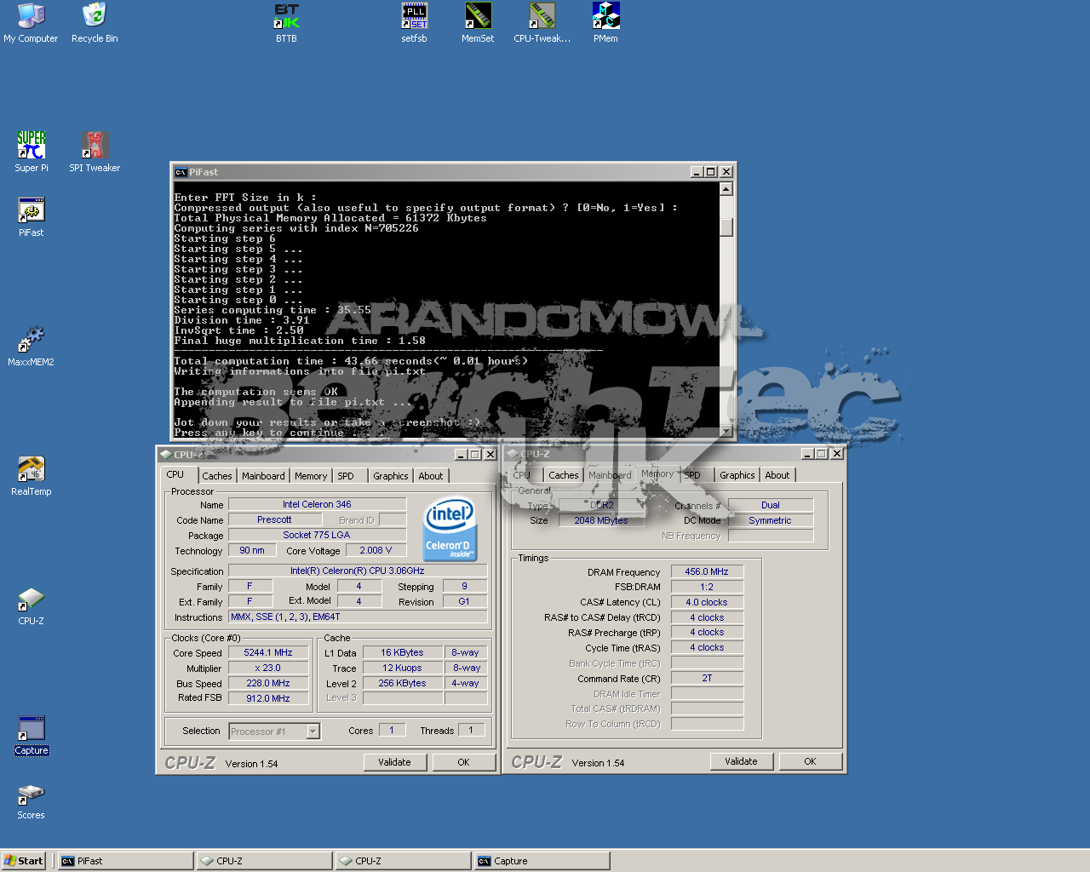Image resolution: width=1090 pixels, height=872 pixels.
Task: Click Validate in the left CPU-Z window
Action: (394, 762)
